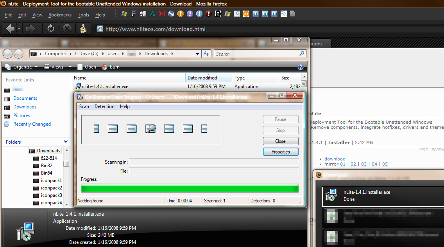Image resolution: width=444 pixels, height=247 pixels.
Task: Select nLite-1.4.1.installer.exe in Firefox Downloads window
Action: coord(383,196)
